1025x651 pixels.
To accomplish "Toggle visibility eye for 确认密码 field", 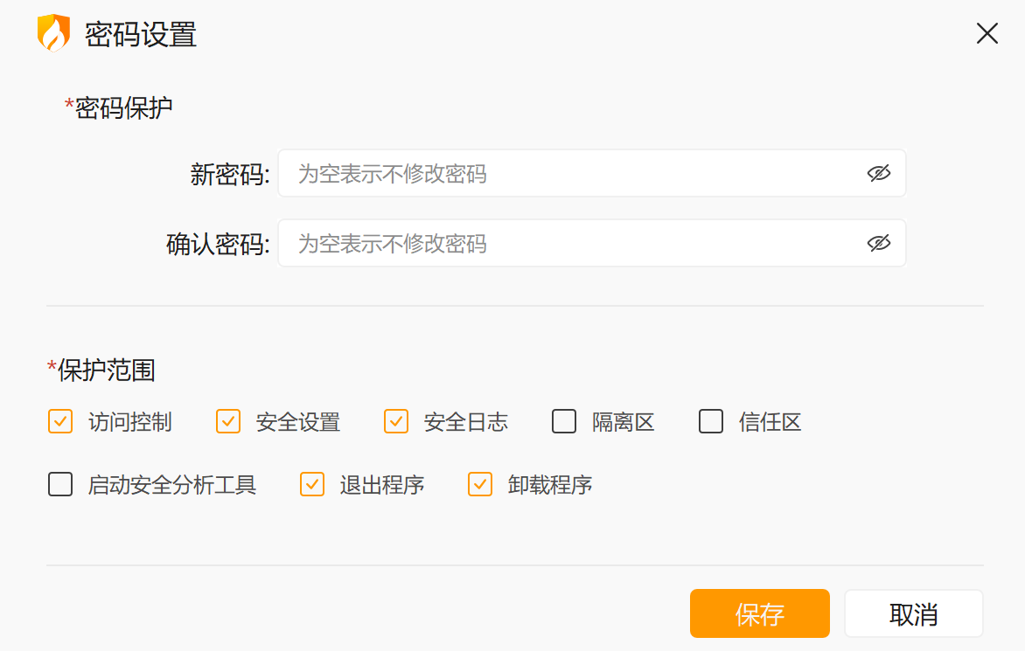I will point(878,243).
